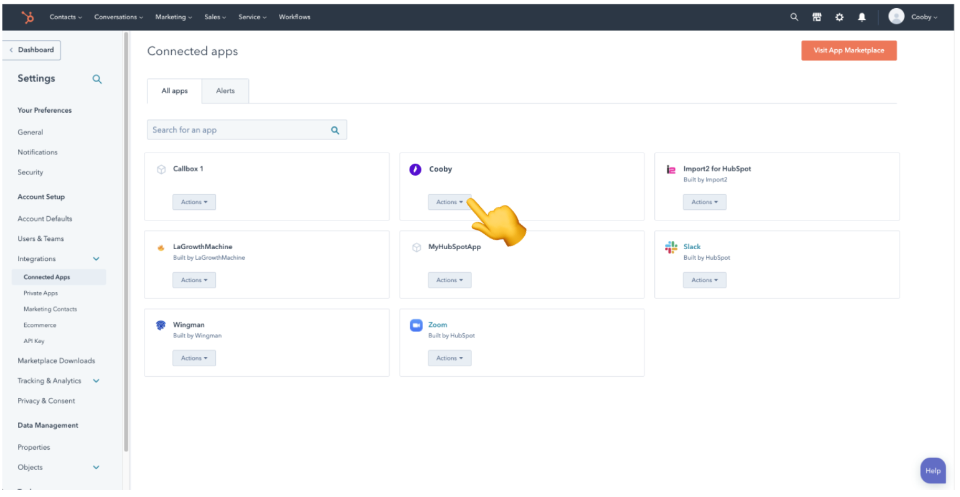Click the settings gear icon
Viewport: 960px width, 497px height.
pos(839,17)
